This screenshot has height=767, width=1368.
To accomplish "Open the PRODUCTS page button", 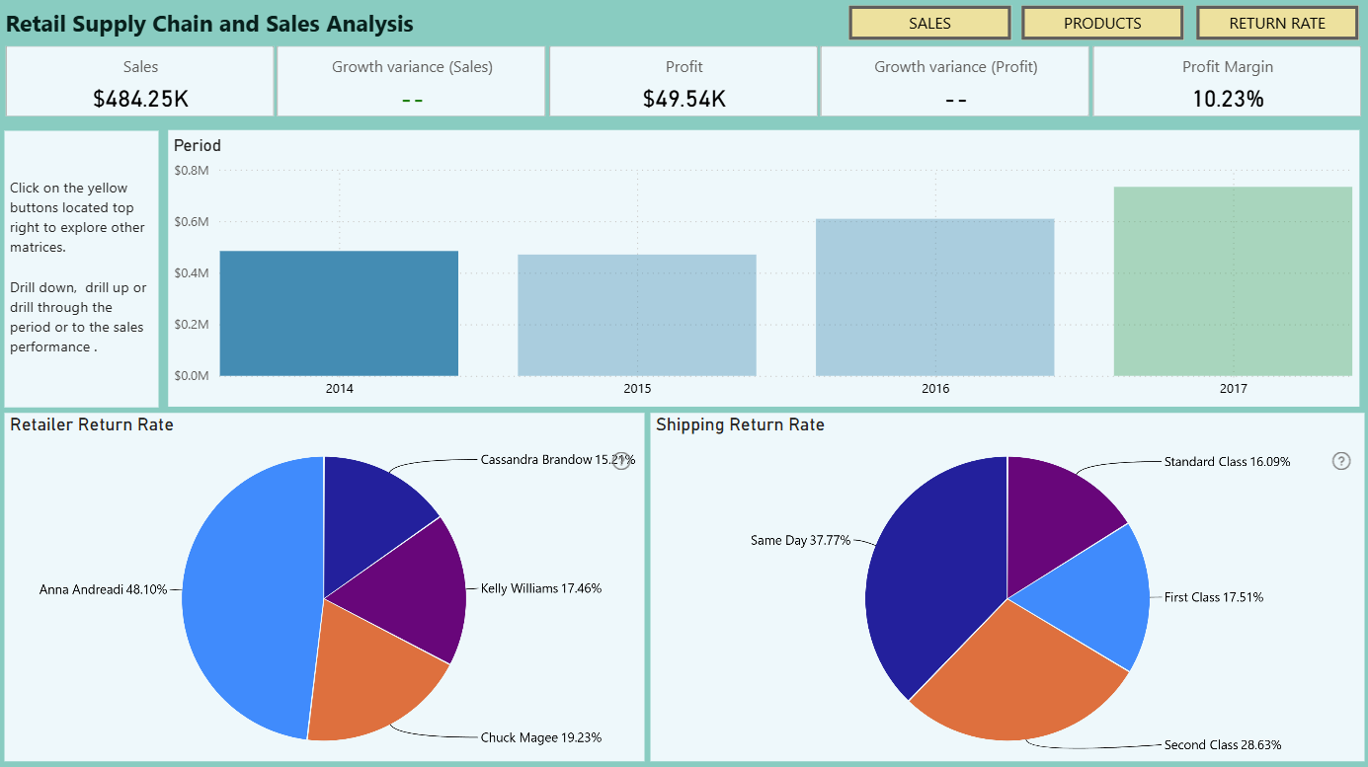I will (x=1102, y=23).
